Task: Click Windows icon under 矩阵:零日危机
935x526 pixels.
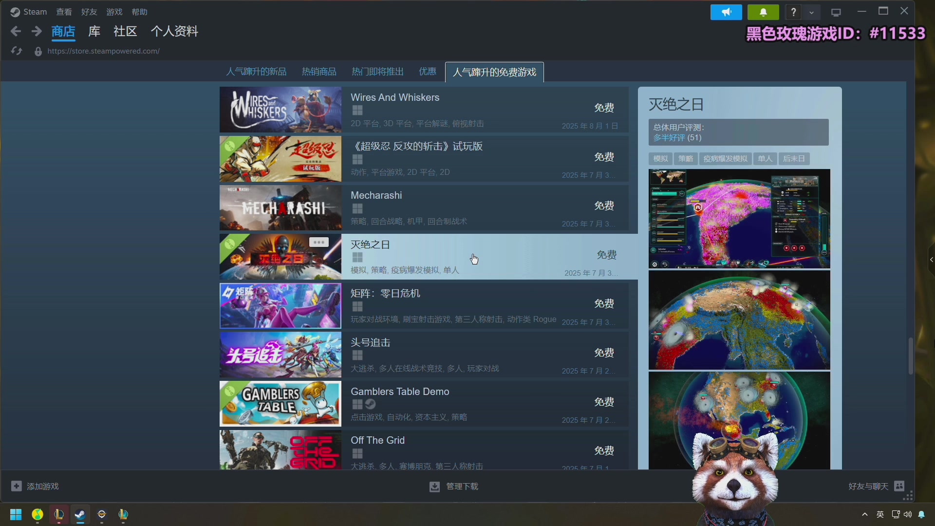Action: (357, 306)
